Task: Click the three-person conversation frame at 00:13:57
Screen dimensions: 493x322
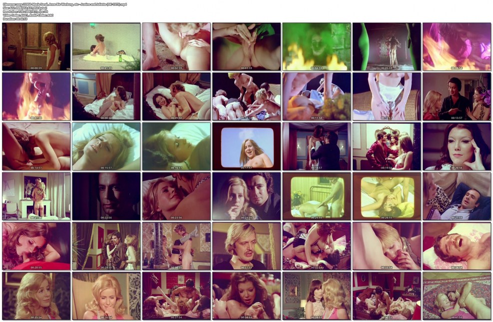Action: [456, 96]
